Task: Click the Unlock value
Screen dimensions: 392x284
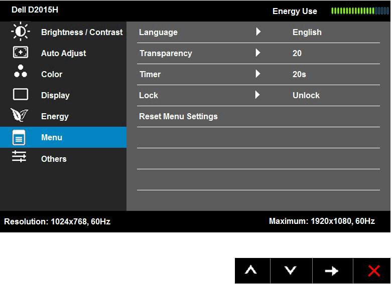Action: tap(306, 95)
